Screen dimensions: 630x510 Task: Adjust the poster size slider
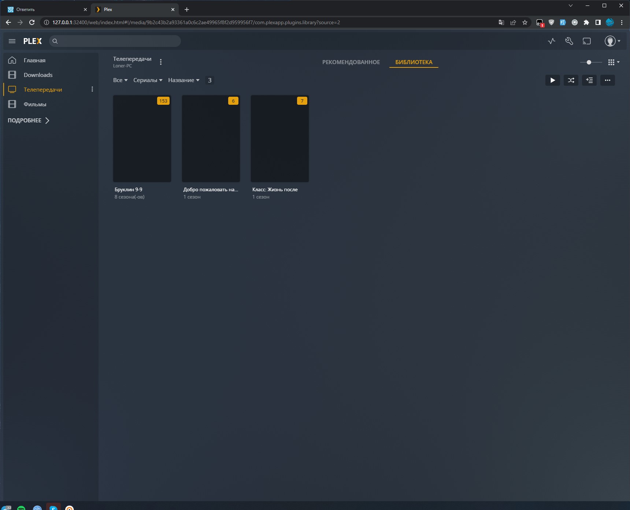click(x=589, y=62)
